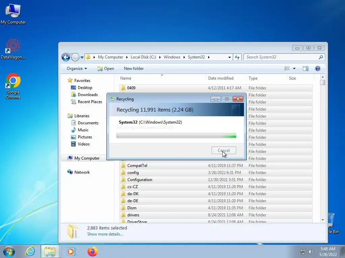345x258 pixels.
Task: Open the Explorer Help icon
Action: [317, 69]
